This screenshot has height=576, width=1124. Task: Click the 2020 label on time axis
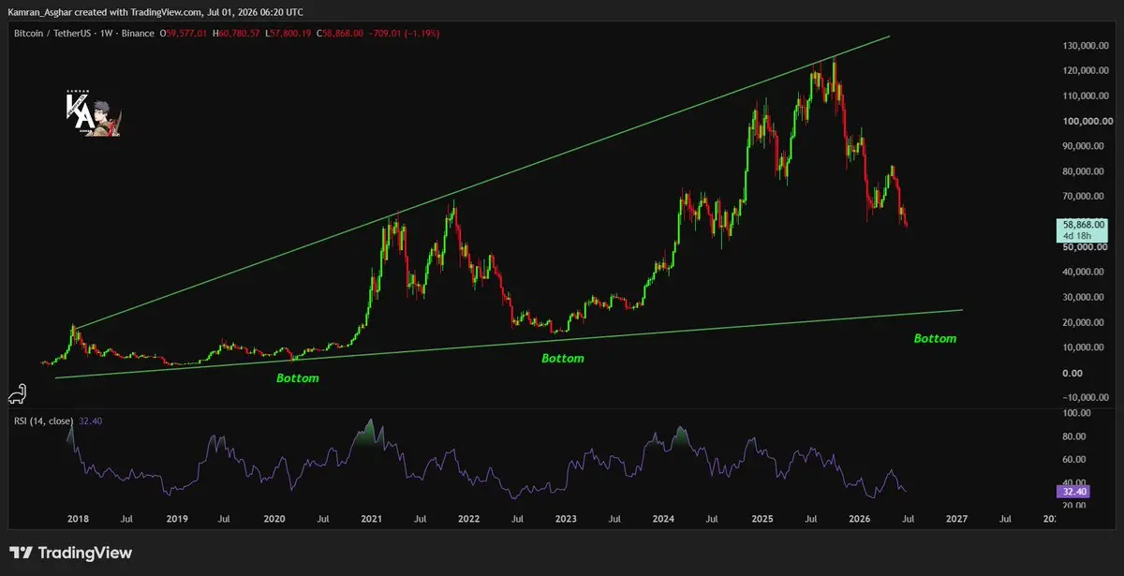pyautogui.click(x=274, y=517)
